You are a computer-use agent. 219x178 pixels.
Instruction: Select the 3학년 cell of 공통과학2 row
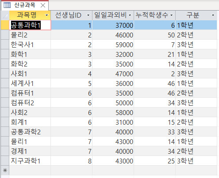196,132
